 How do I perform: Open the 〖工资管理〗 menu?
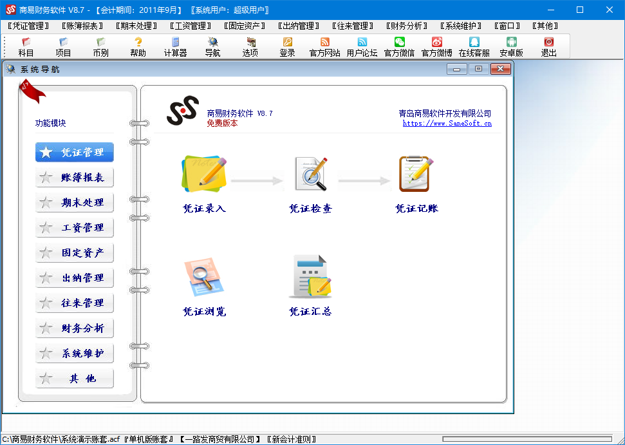click(191, 26)
